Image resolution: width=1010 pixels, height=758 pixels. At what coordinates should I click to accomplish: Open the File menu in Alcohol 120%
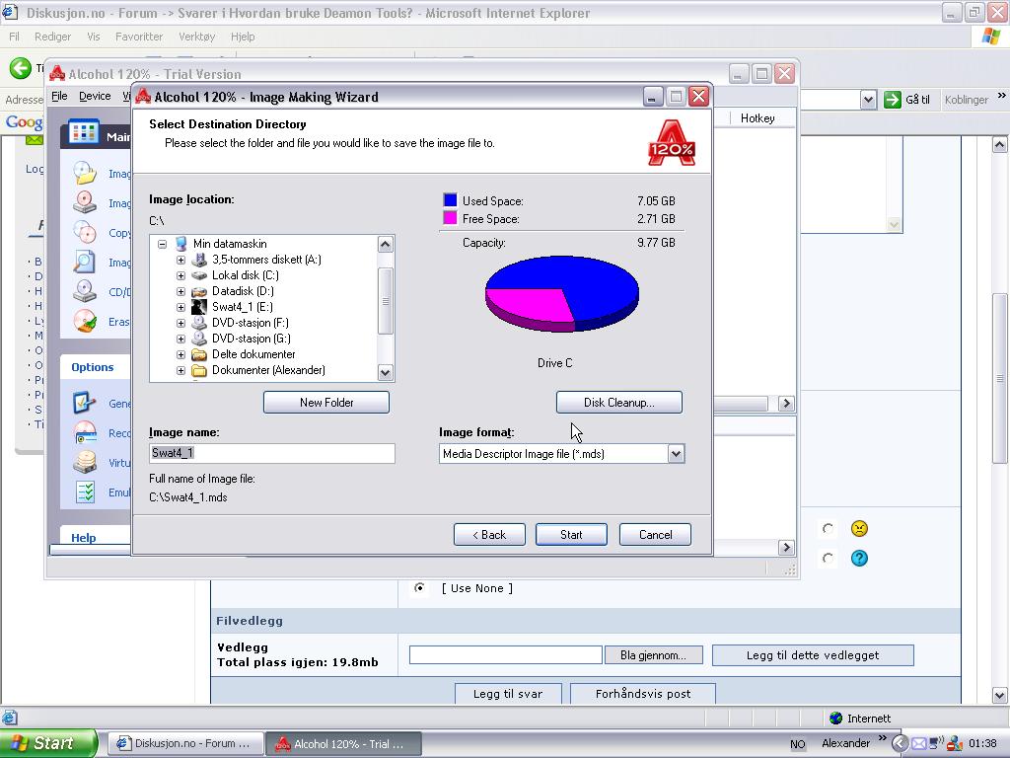[59, 96]
